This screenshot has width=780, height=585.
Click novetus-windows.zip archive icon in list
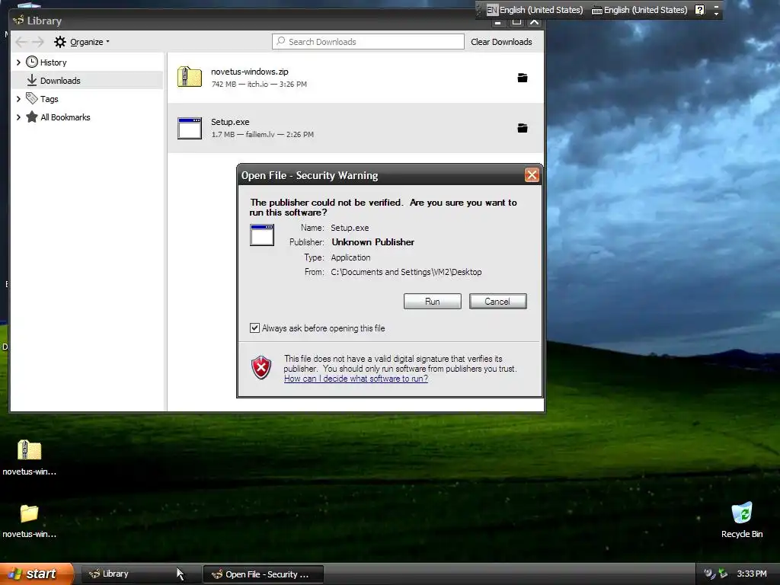click(x=190, y=77)
